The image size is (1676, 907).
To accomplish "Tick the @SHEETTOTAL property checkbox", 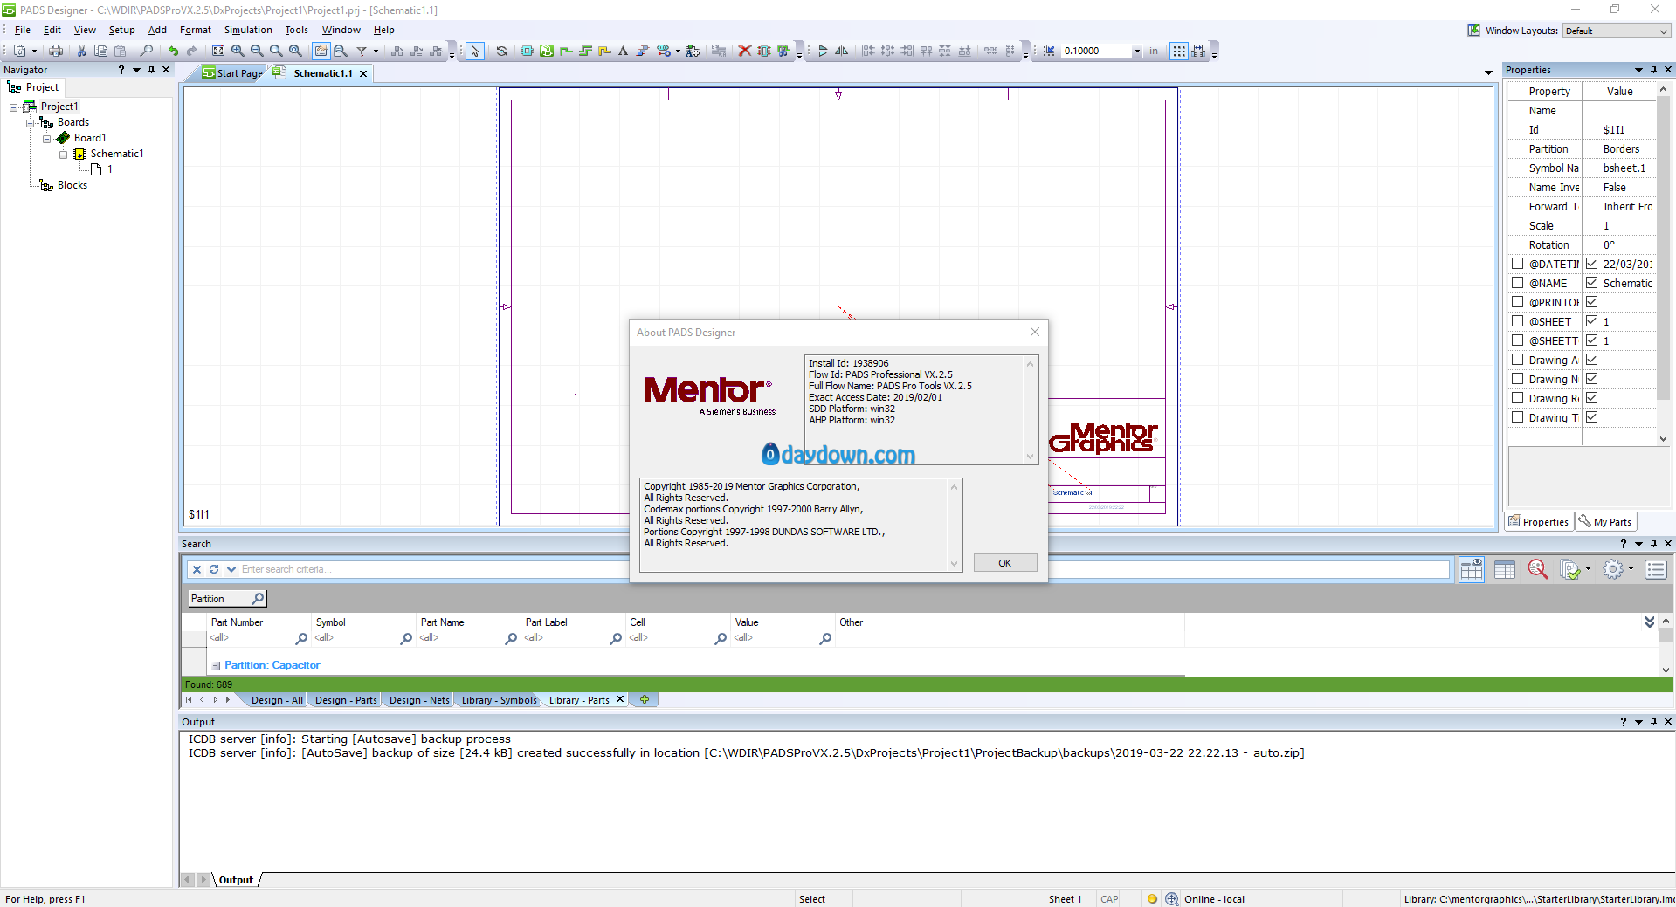I will 1517,340.
